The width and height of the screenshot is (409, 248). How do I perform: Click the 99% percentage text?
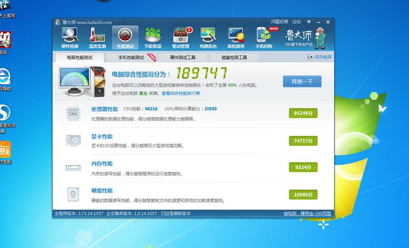(232, 85)
